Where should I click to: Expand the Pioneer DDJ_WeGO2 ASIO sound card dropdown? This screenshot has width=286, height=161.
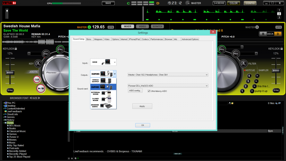point(206,86)
